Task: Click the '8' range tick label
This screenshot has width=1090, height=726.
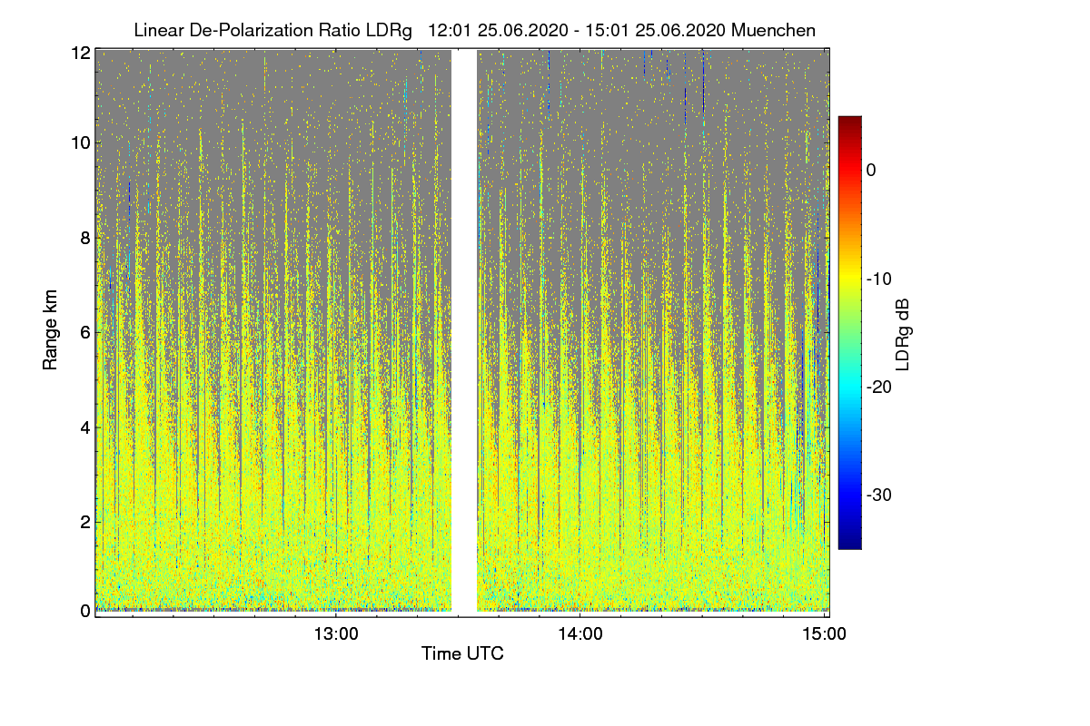Action: pos(84,238)
